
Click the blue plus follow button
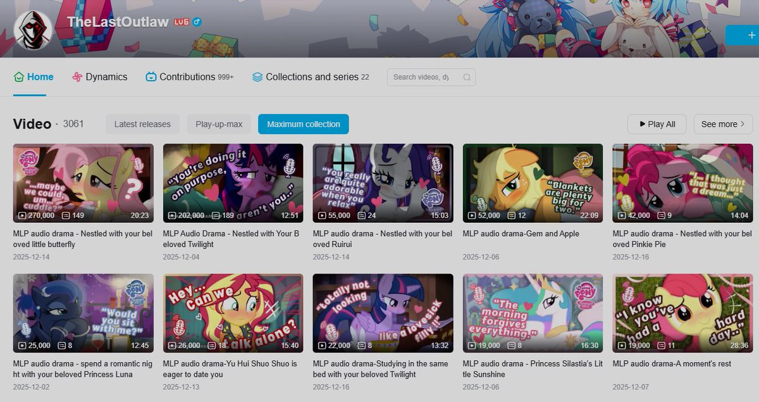743,35
